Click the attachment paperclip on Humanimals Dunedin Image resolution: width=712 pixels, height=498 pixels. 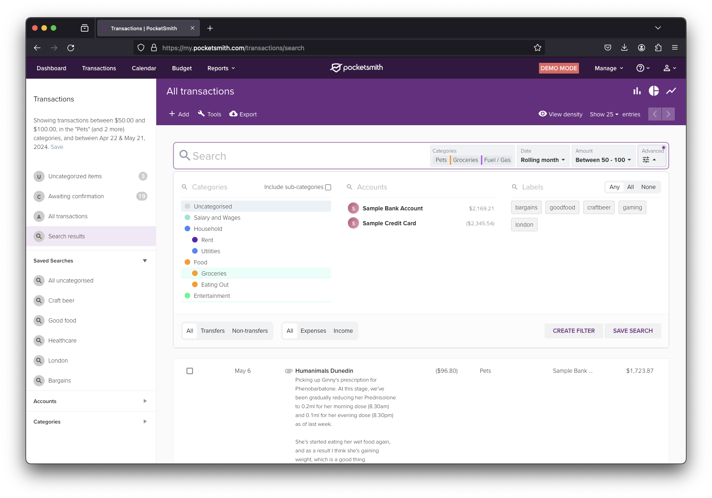(x=288, y=371)
